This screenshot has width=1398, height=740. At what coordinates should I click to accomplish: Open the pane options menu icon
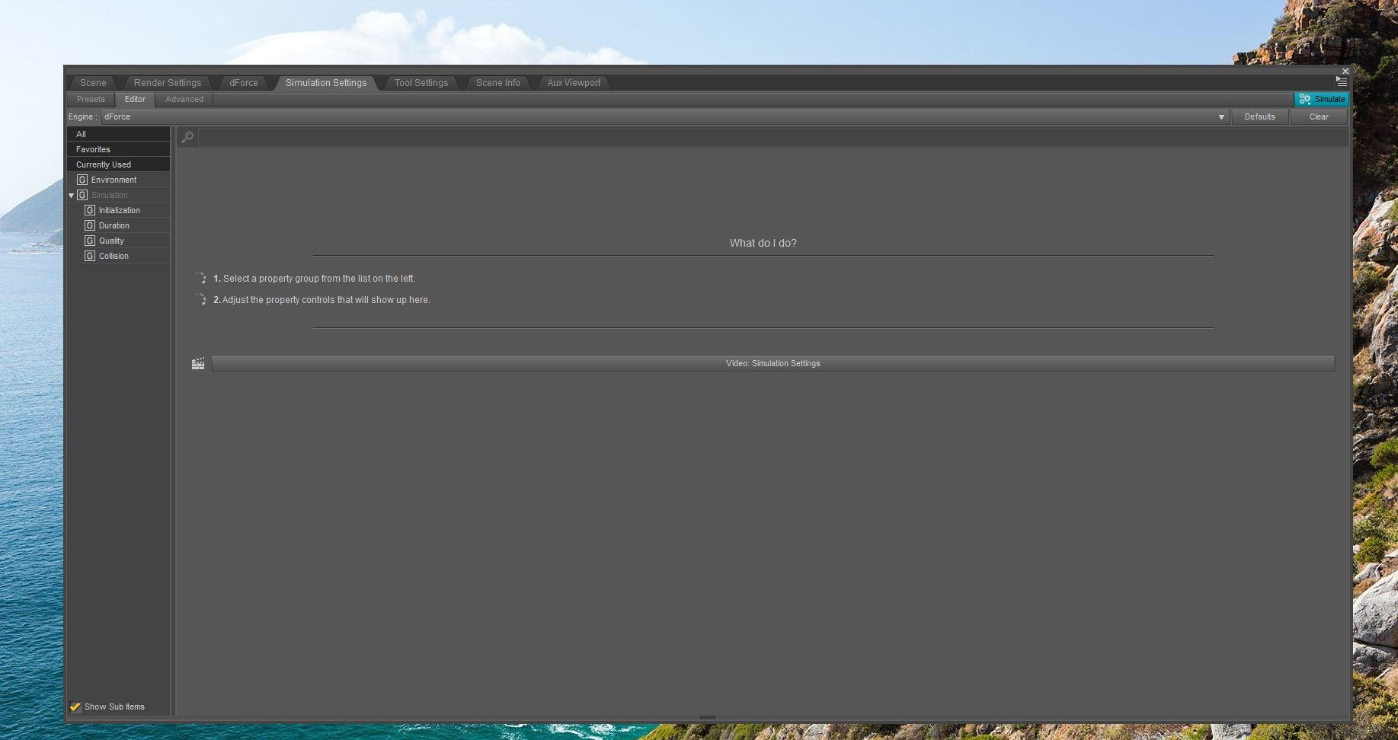pos(1341,81)
